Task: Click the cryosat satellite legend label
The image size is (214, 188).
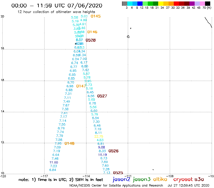Action: pyautogui.click(x=183, y=180)
